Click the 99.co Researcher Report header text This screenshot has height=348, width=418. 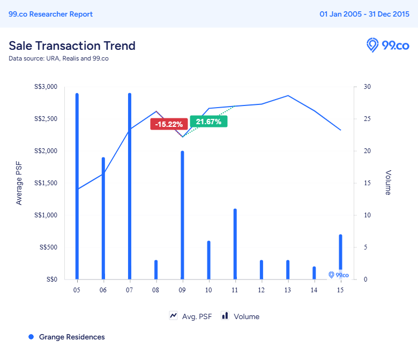click(x=50, y=14)
